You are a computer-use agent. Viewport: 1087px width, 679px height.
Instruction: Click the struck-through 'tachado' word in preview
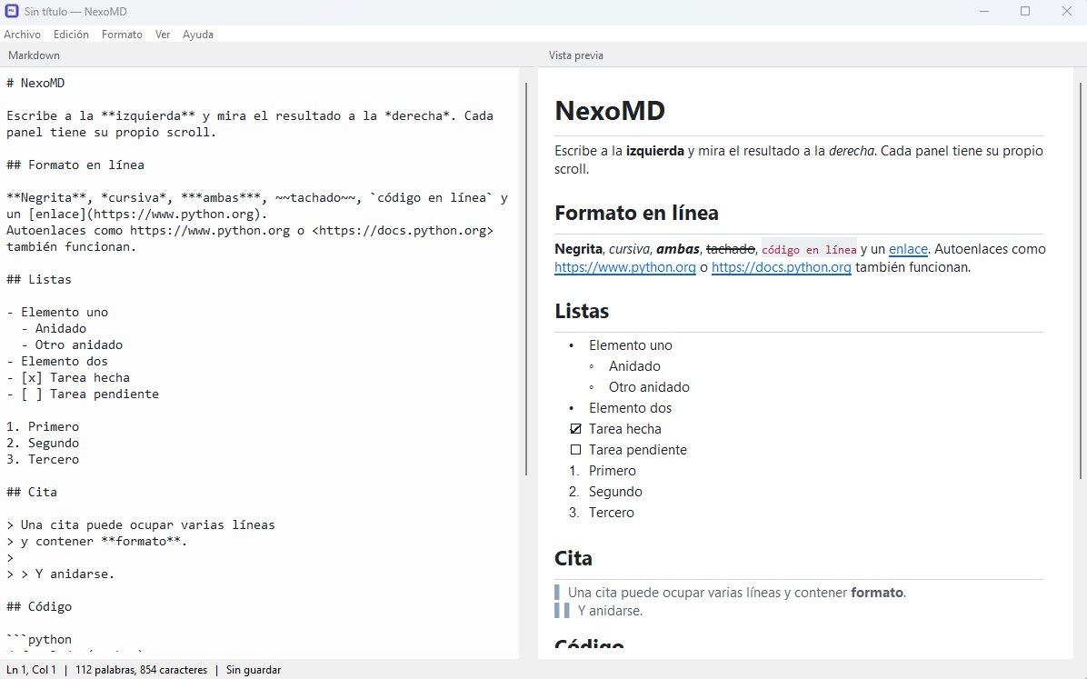730,249
